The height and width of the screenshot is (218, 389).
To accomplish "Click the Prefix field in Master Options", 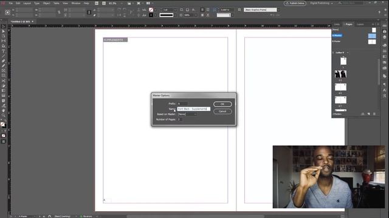I will pos(182,104).
